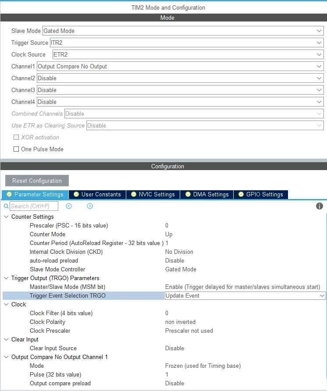The height and width of the screenshot is (391, 327).
Task: Collapse the Clear Input section
Action: 6,339
